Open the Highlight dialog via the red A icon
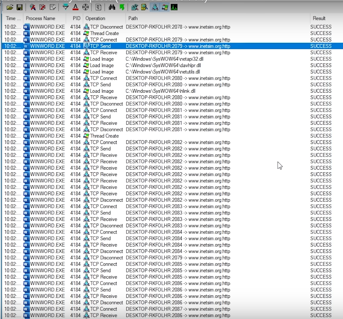 76,8
